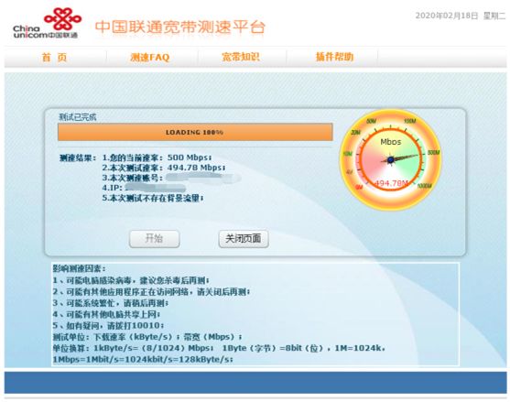Open the 插件帮助 menu item
Screen dimensions: 510x402
pos(334,58)
